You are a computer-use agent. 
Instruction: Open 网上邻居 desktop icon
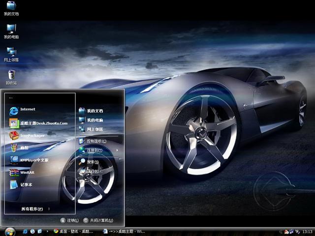pyautogui.click(x=11, y=53)
